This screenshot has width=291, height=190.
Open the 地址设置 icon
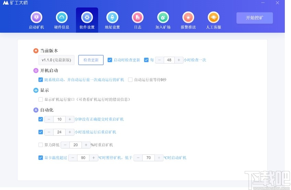tap(112, 17)
